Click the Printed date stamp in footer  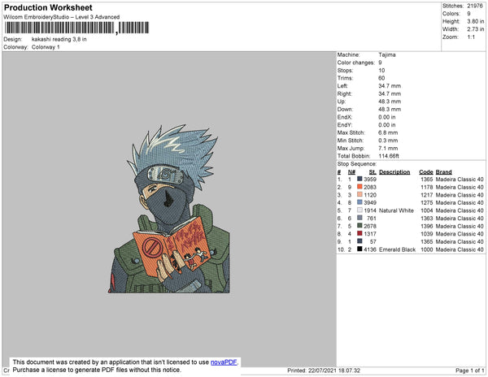[x=324, y=370]
